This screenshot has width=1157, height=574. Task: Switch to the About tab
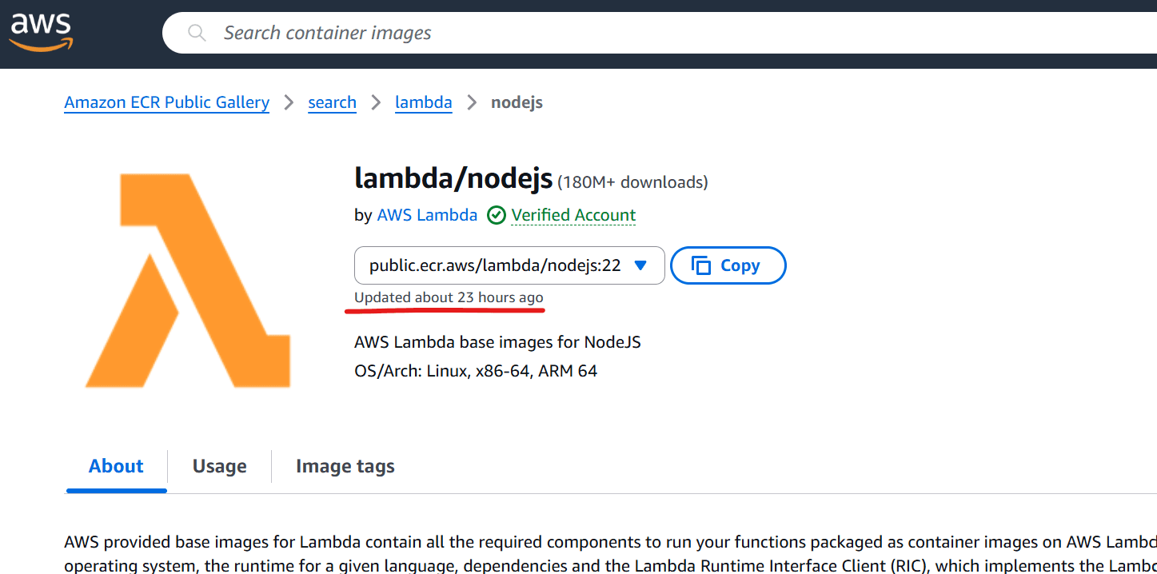[116, 466]
